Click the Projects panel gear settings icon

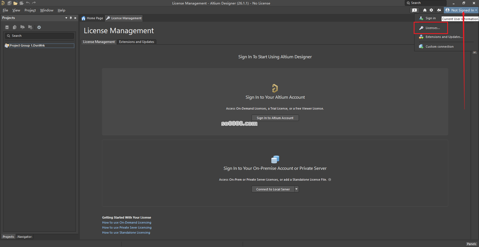(39, 27)
